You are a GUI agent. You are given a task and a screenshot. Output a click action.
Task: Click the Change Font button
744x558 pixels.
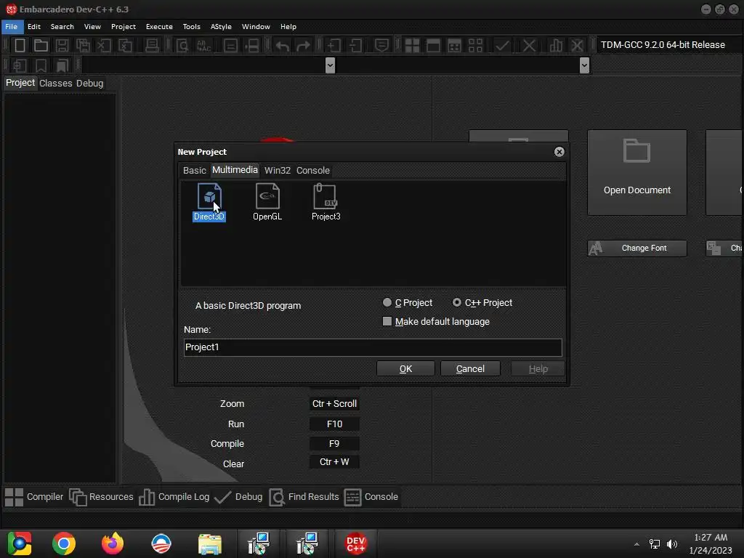636,248
